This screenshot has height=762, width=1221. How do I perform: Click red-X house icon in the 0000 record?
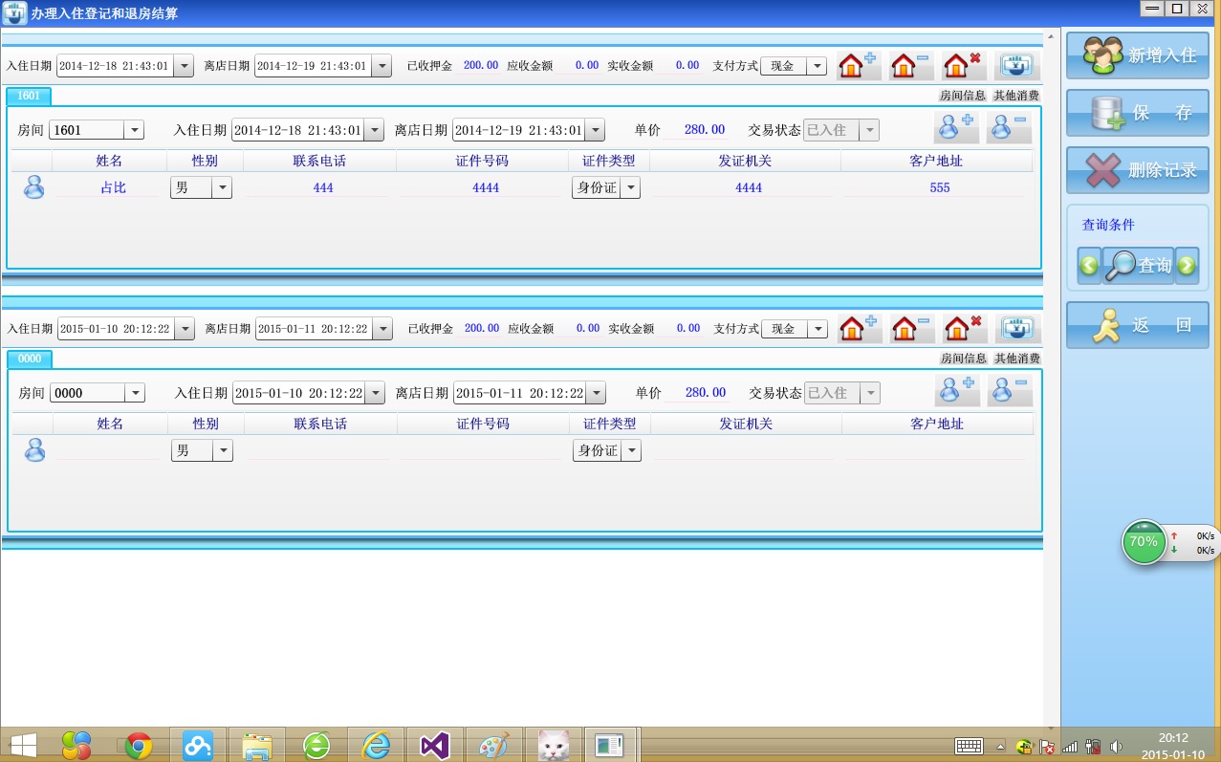point(964,329)
